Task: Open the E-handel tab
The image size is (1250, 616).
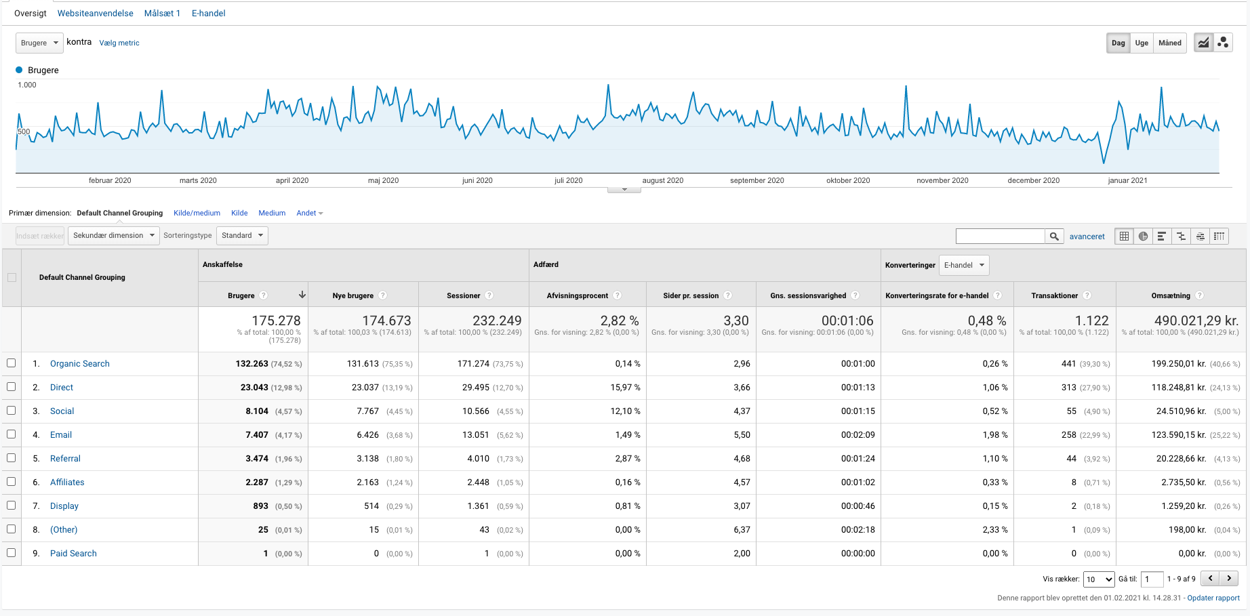Action: click(208, 13)
